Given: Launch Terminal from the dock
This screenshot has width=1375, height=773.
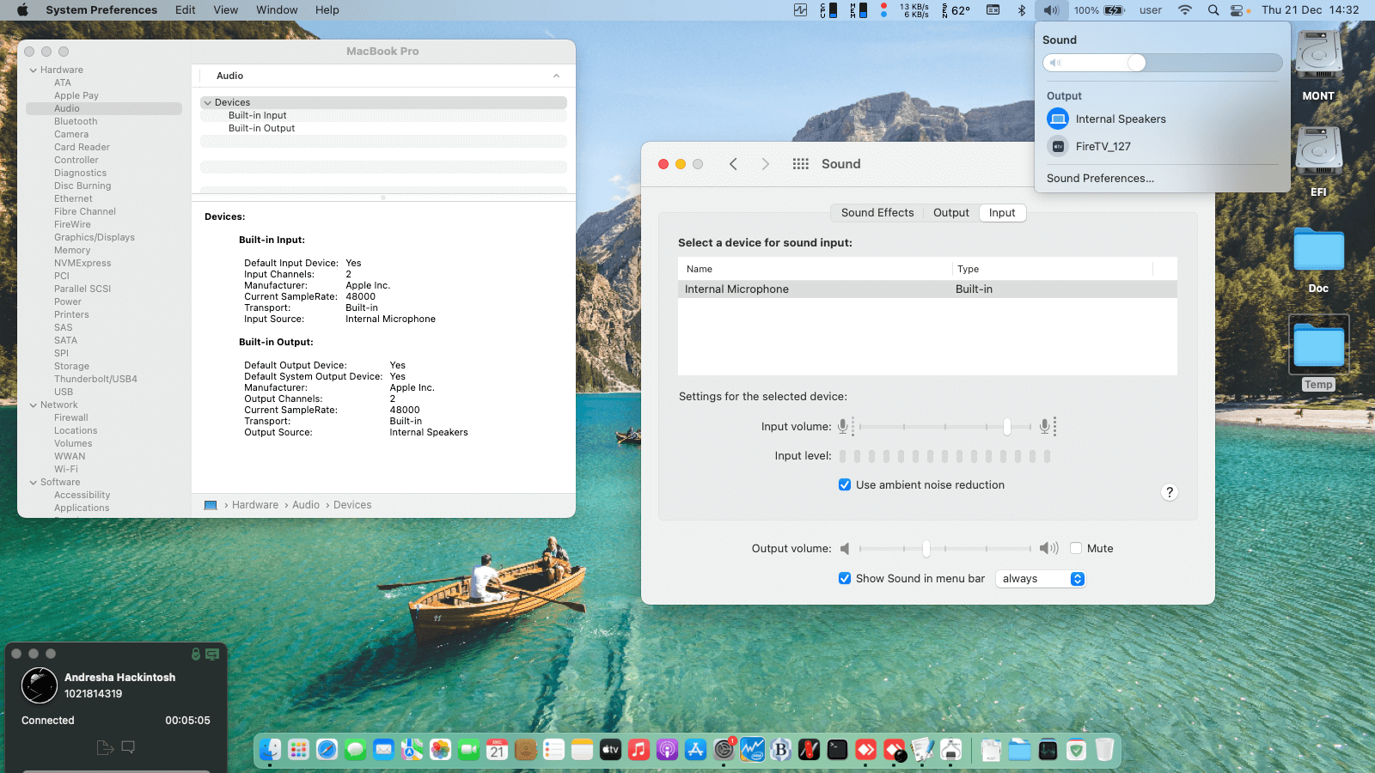Looking at the screenshot, I should [837, 750].
